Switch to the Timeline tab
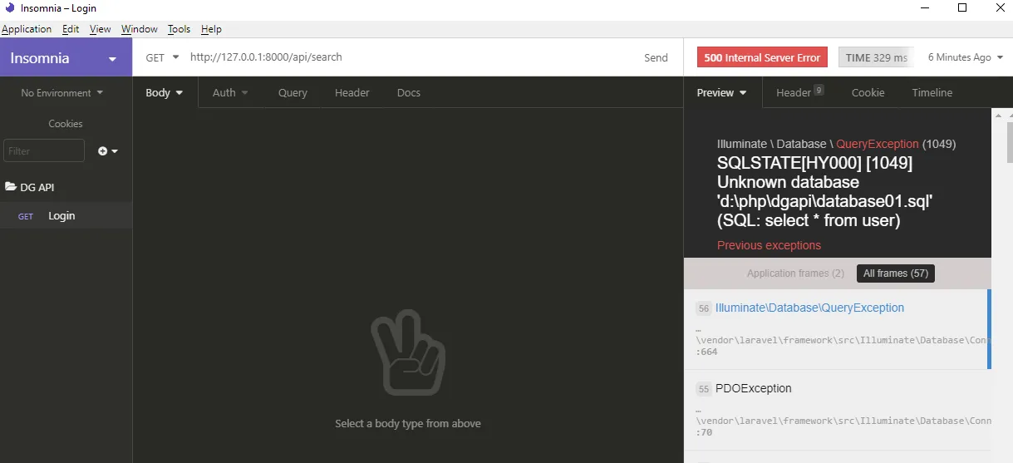 (932, 93)
